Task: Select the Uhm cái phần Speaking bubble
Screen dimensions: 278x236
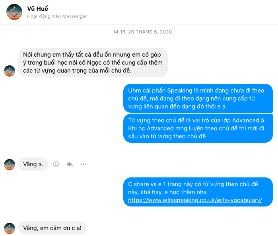Action: click(198, 98)
